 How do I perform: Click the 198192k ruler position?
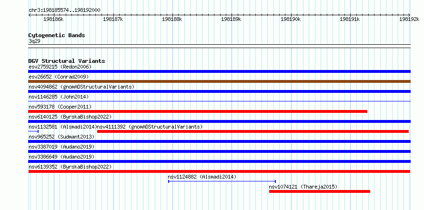pos(409,19)
